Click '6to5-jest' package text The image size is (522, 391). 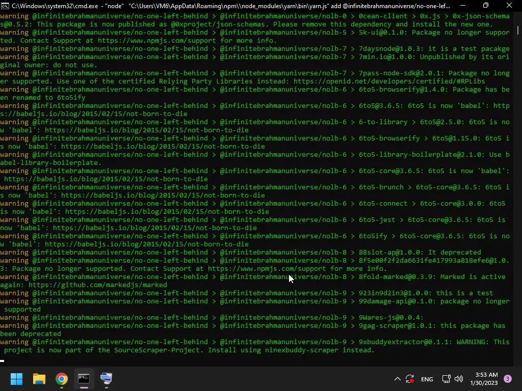pos(377,220)
